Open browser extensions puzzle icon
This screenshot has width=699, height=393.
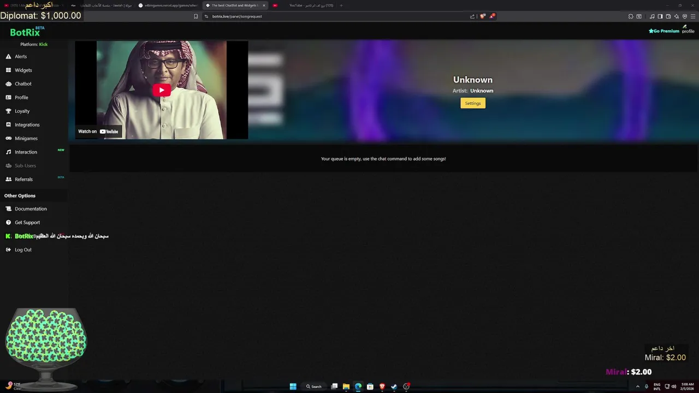click(631, 16)
